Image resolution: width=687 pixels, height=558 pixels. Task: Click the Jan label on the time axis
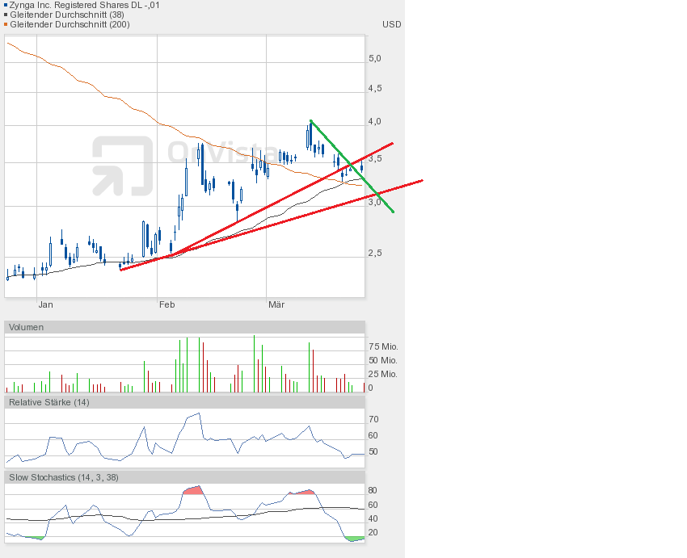pyautogui.click(x=45, y=304)
